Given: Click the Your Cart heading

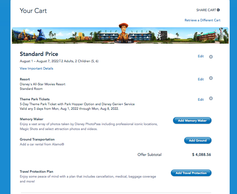Looking at the screenshot, I should (33, 11).
